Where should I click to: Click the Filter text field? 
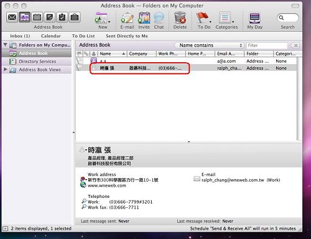pyautogui.click(x=267, y=45)
